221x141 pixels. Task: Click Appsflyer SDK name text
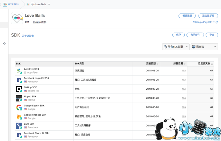[31, 69]
